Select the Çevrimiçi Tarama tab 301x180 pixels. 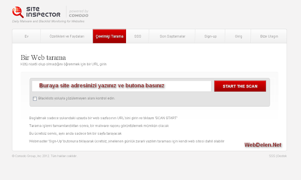(110, 36)
